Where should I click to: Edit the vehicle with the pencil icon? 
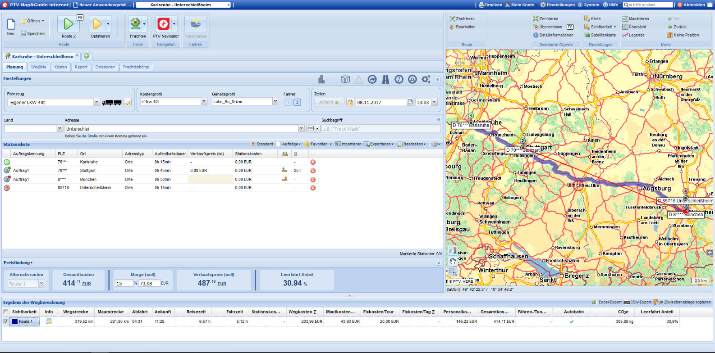click(128, 103)
